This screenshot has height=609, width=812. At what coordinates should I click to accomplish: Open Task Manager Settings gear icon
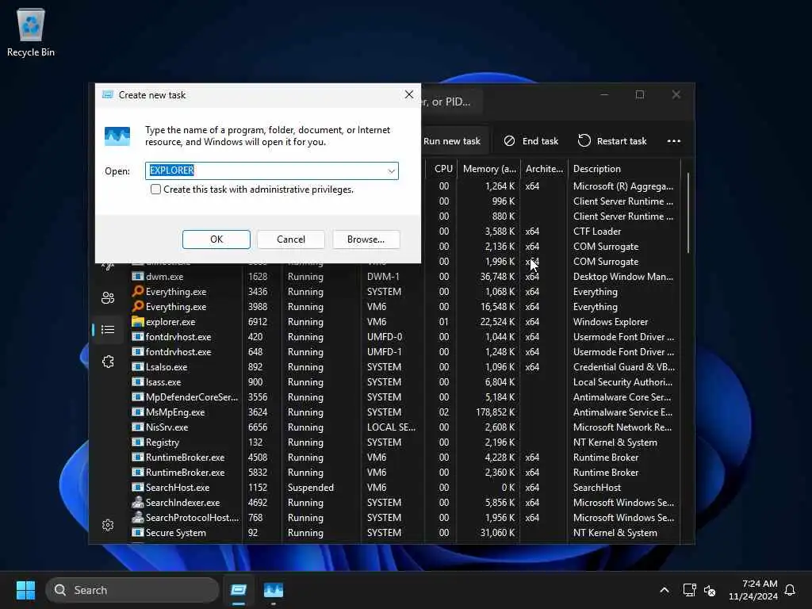pos(108,525)
